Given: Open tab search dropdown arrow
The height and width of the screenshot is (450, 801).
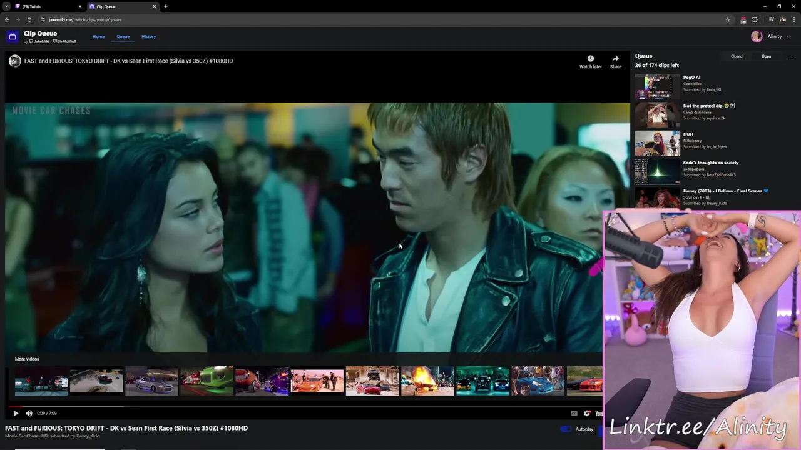Looking at the screenshot, I should (6, 6).
